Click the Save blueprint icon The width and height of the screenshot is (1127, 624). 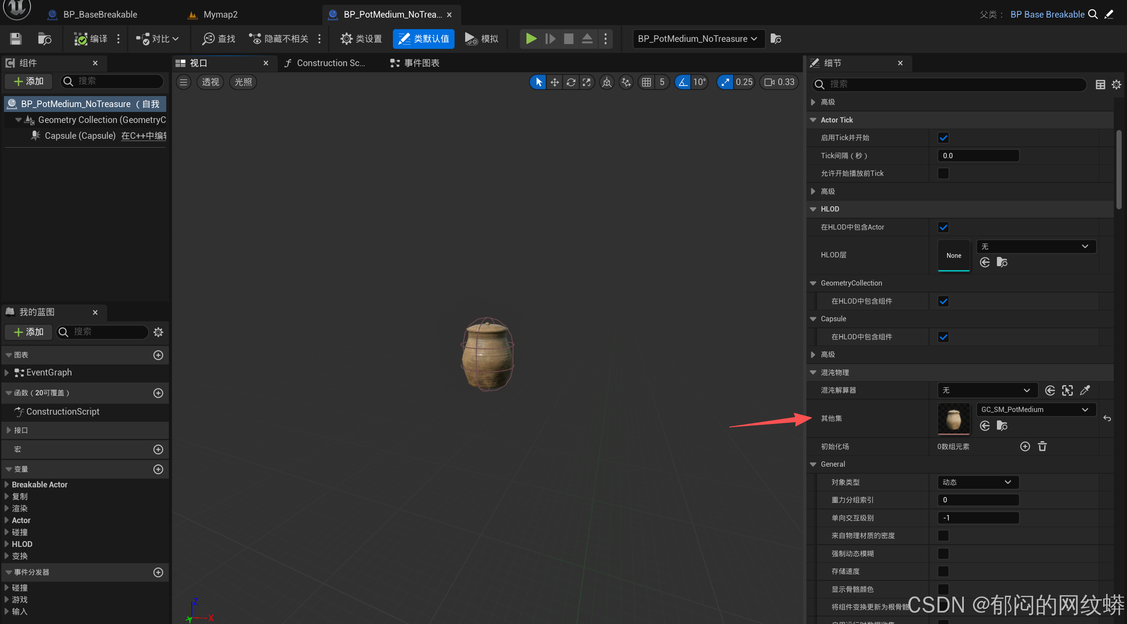(16, 39)
